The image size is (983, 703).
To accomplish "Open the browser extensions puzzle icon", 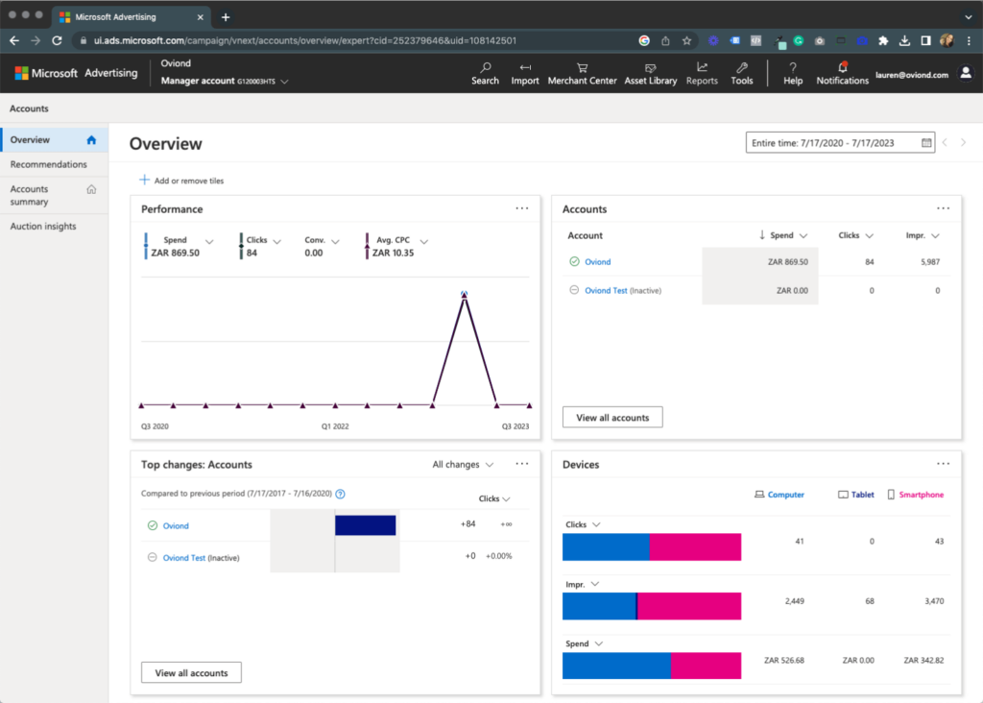I will pos(883,40).
